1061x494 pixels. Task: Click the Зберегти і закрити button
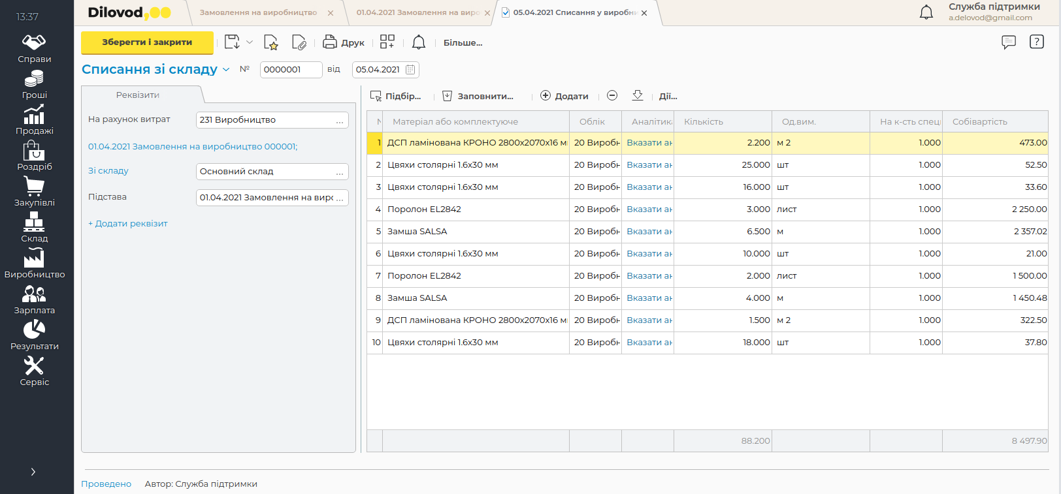147,42
